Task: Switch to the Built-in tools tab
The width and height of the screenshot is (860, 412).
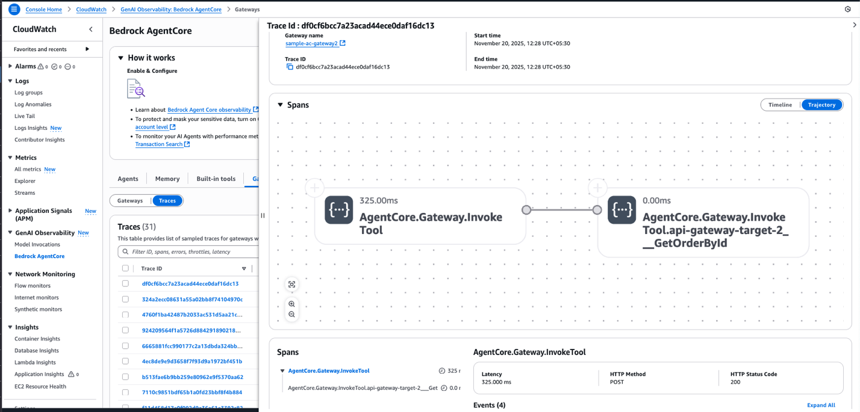Action: (216, 179)
